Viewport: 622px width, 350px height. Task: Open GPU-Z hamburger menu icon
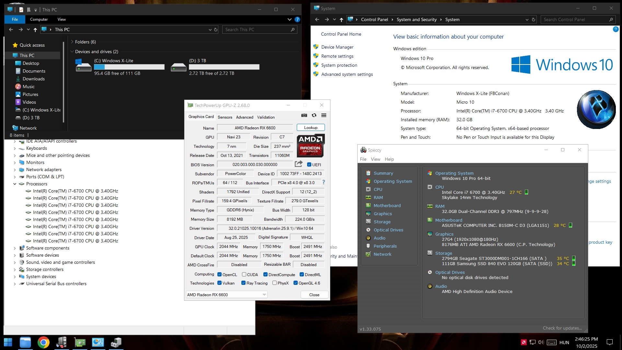coord(324,115)
